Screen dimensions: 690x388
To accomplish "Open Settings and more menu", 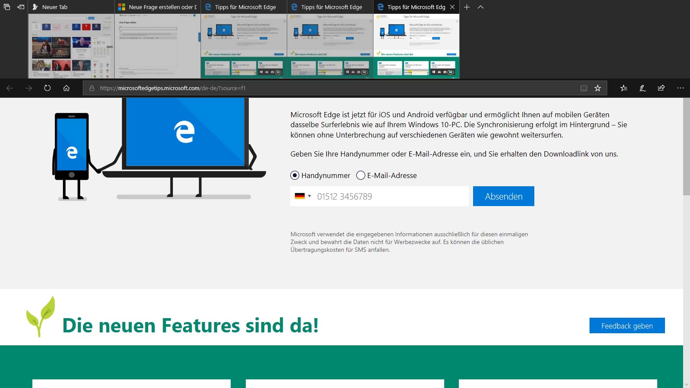I will click(681, 88).
